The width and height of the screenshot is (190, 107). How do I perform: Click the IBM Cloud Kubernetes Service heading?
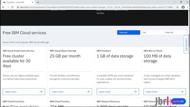[x=18, y=51]
